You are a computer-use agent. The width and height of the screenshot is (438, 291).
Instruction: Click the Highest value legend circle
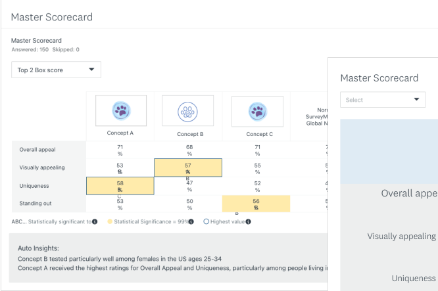[207, 221]
